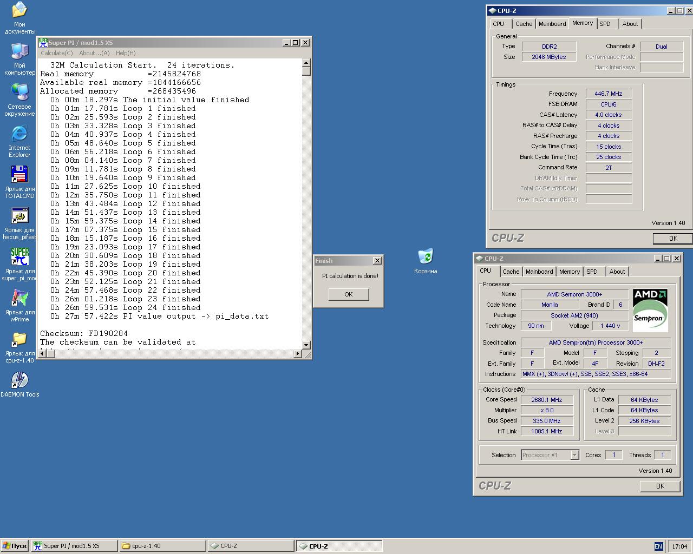Switch to Memory tab in lower CPU-Z window

click(x=570, y=272)
